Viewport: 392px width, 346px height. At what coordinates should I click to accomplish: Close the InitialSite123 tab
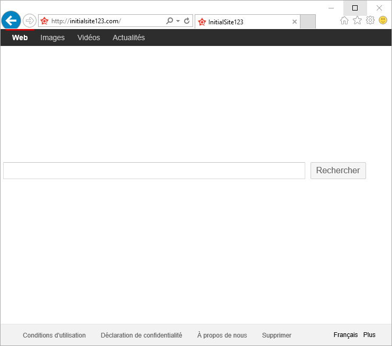295,22
